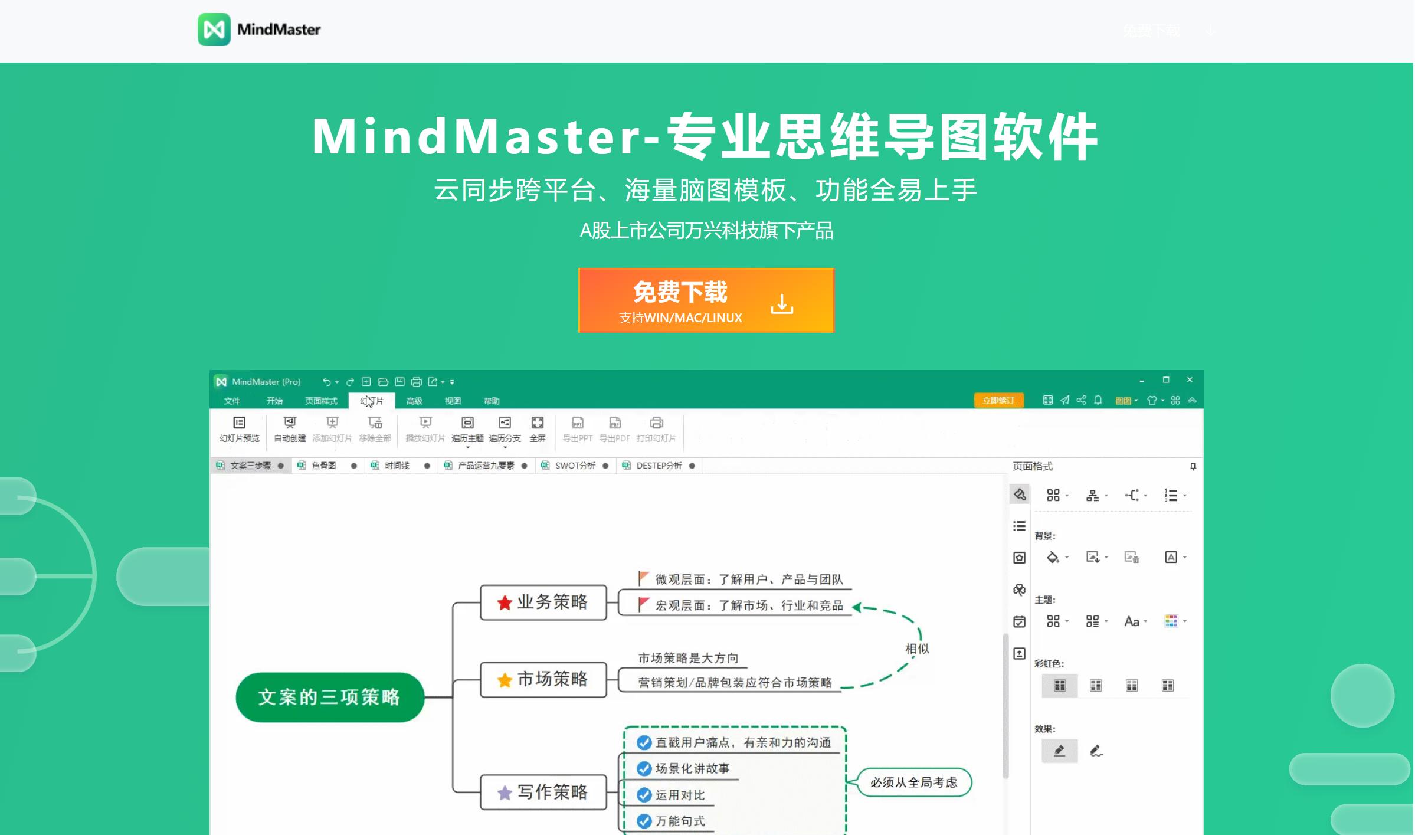Open the SWOT分析 document tab
This screenshot has width=1415, height=835.
click(x=575, y=466)
